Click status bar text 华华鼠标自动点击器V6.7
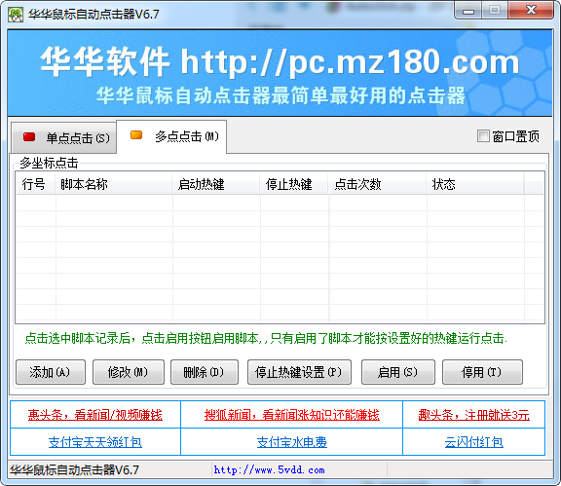This screenshot has width=561, height=486. pos(74,469)
